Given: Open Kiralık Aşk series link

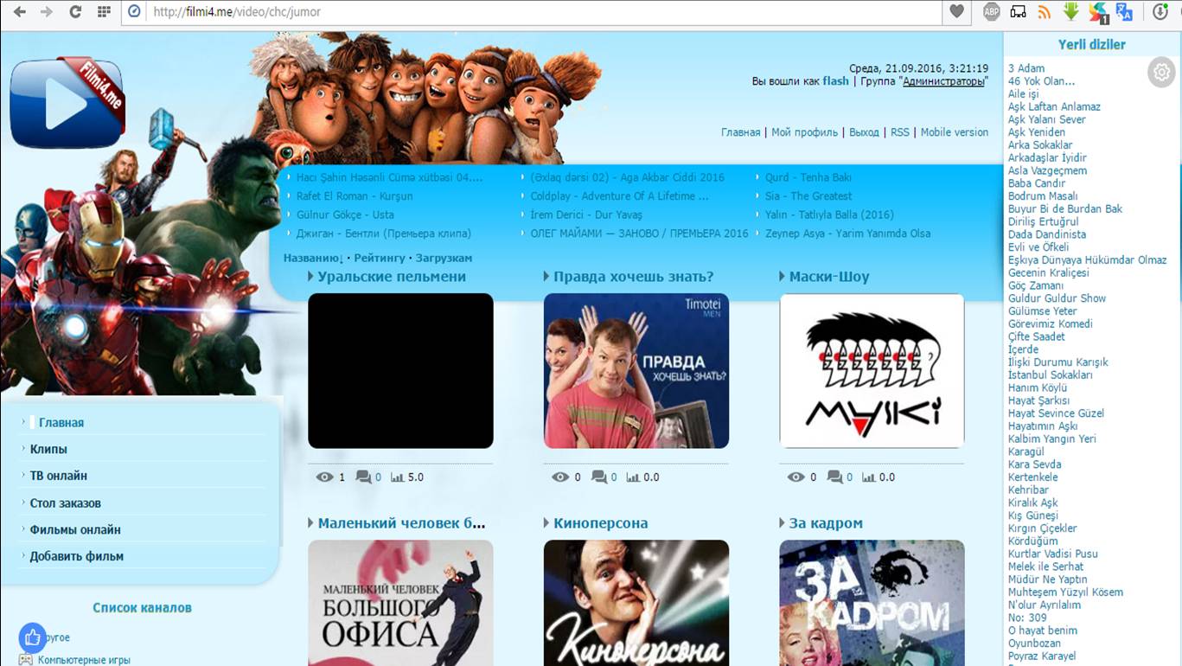Looking at the screenshot, I should click(1032, 503).
